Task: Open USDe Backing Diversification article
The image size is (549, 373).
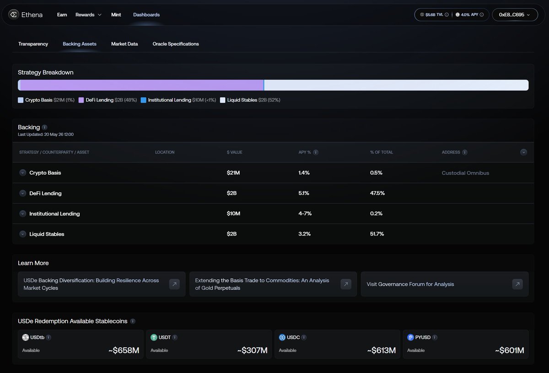Action: (102, 284)
